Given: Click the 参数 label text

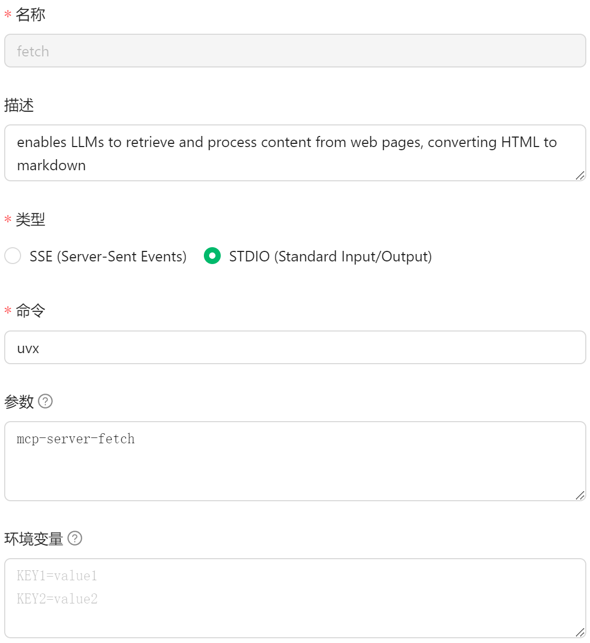Looking at the screenshot, I should (x=19, y=402).
